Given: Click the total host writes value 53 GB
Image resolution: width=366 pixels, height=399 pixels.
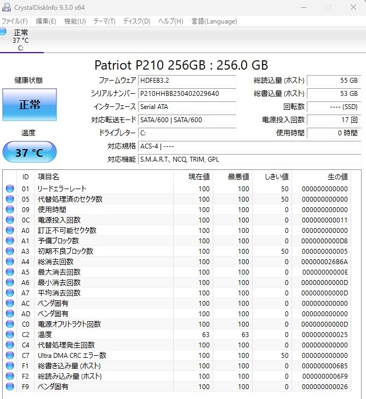Looking at the screenshot, I should pyautogui.click(x=334, y=94).
